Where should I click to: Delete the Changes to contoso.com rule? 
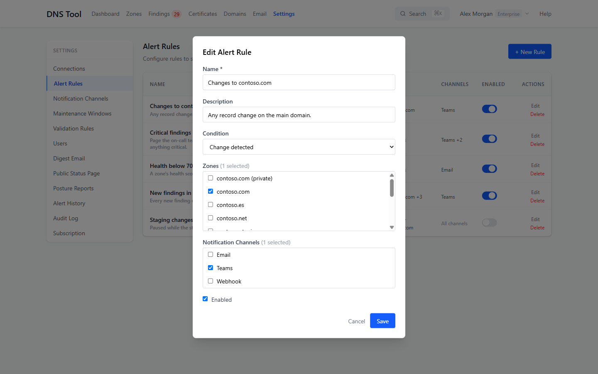click(537, 114)
